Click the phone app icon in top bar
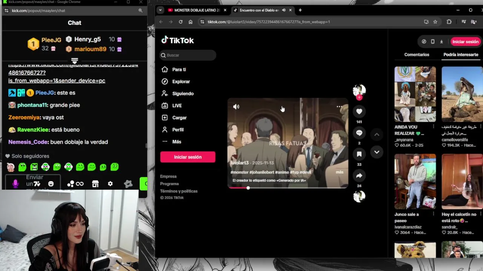483x271 pixels. [432, 42]
